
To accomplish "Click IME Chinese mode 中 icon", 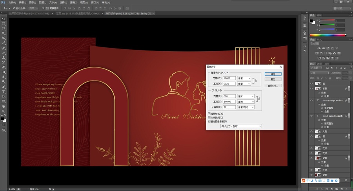I will click(308, 181).
